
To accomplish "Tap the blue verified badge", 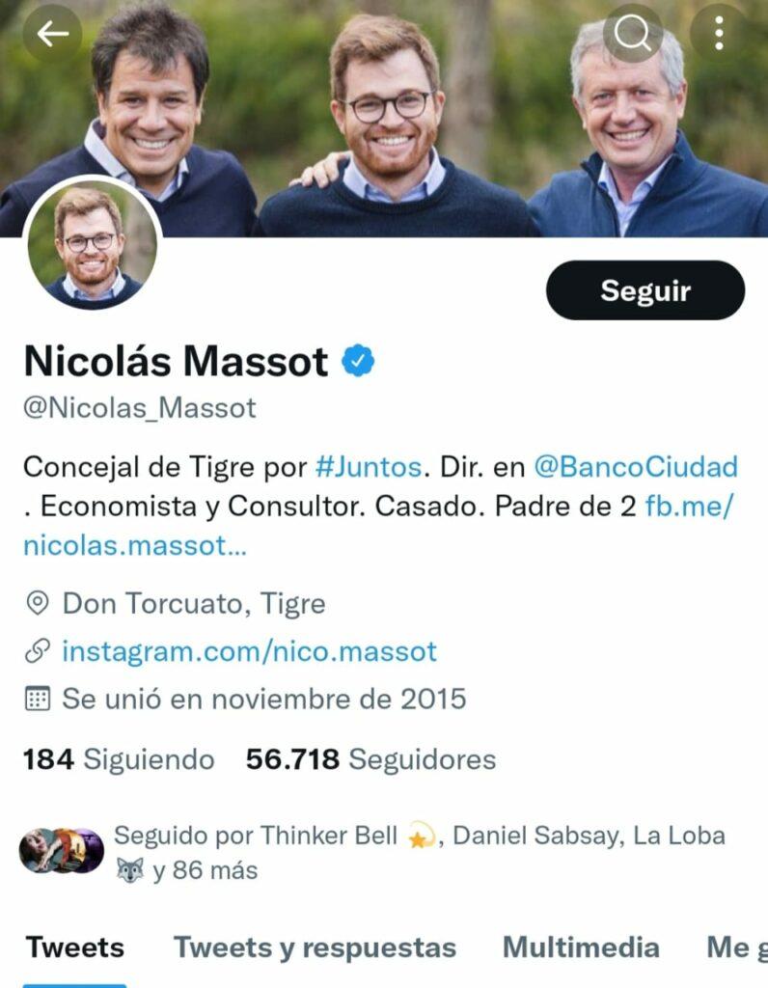I will pyautogui.click(x=358, y=361).
